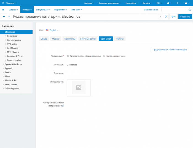
Task: Click the US flag language icon
Action: click(x=47, y=30)
